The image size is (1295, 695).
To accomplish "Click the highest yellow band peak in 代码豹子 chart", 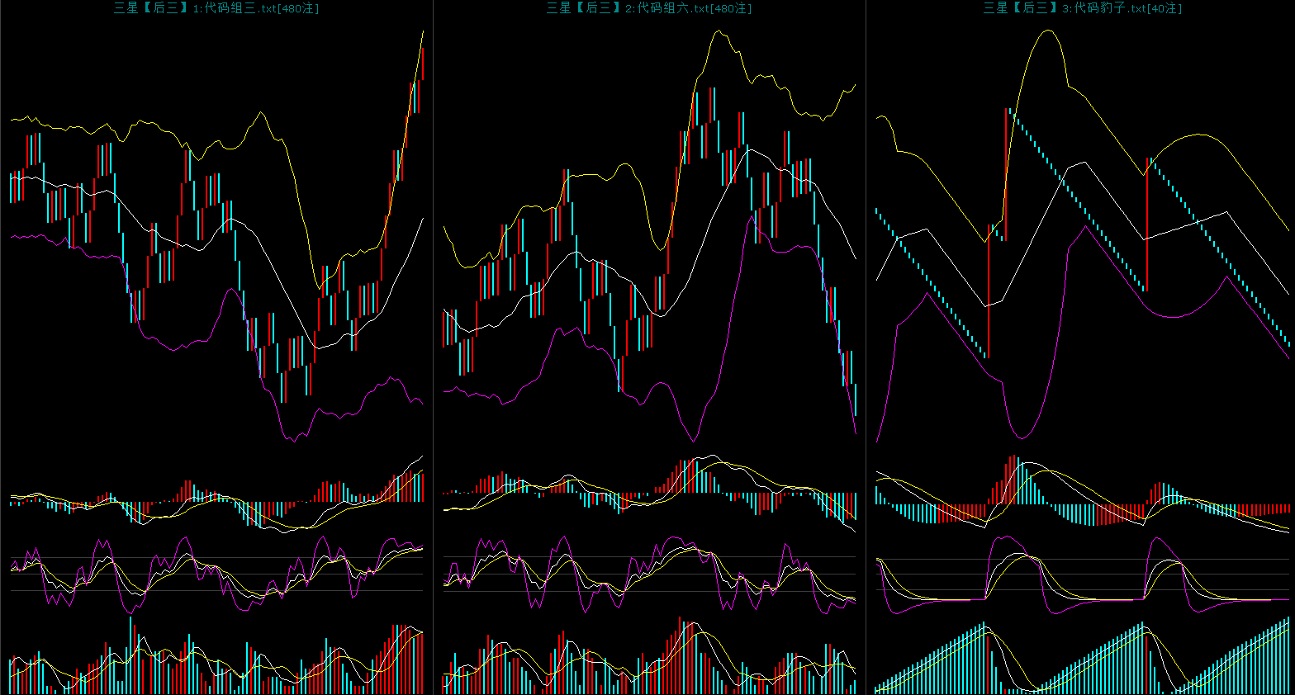I will coord(1049,31).
